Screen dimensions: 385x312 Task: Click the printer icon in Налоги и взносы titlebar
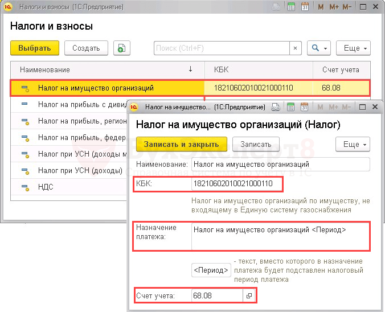click(x=276, y=7)
